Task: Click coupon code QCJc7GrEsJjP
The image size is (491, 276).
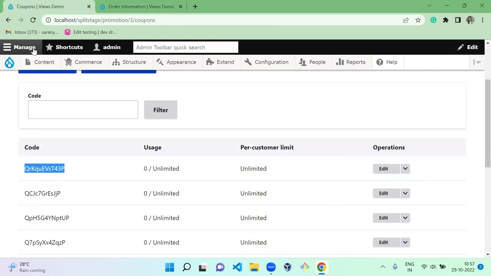Action: (x=43, y=193)
